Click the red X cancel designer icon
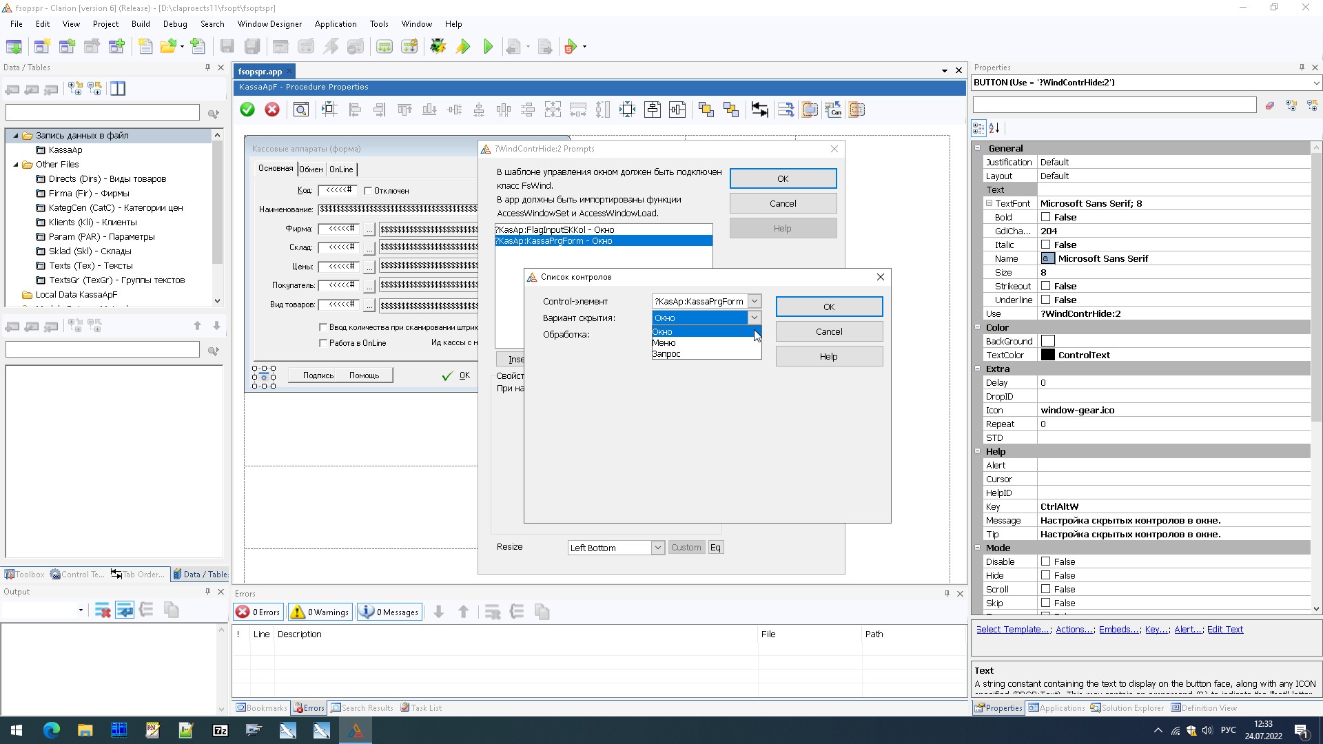The height and width of the screenshot is (744, 1323). (x=272, y=110)
